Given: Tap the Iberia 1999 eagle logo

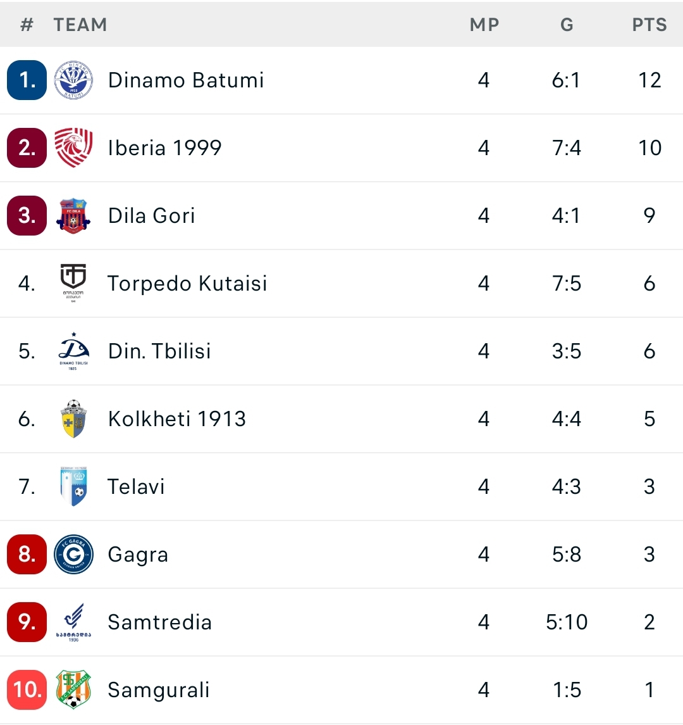Looking at the screenshot, I should point(73,148).
